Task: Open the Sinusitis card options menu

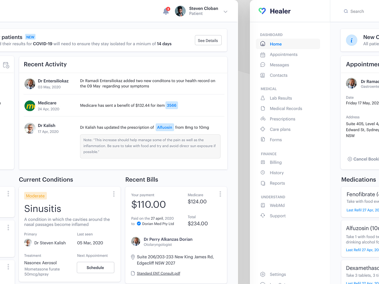Action: (114, 194)
